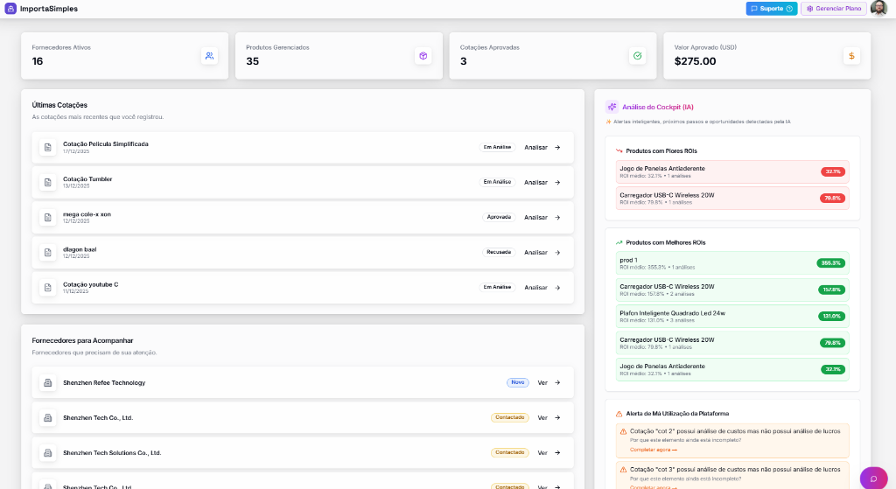Click the Gerenciar Plano button
The height and width of the screenshot is (489, 896).
tap(834, 9)
